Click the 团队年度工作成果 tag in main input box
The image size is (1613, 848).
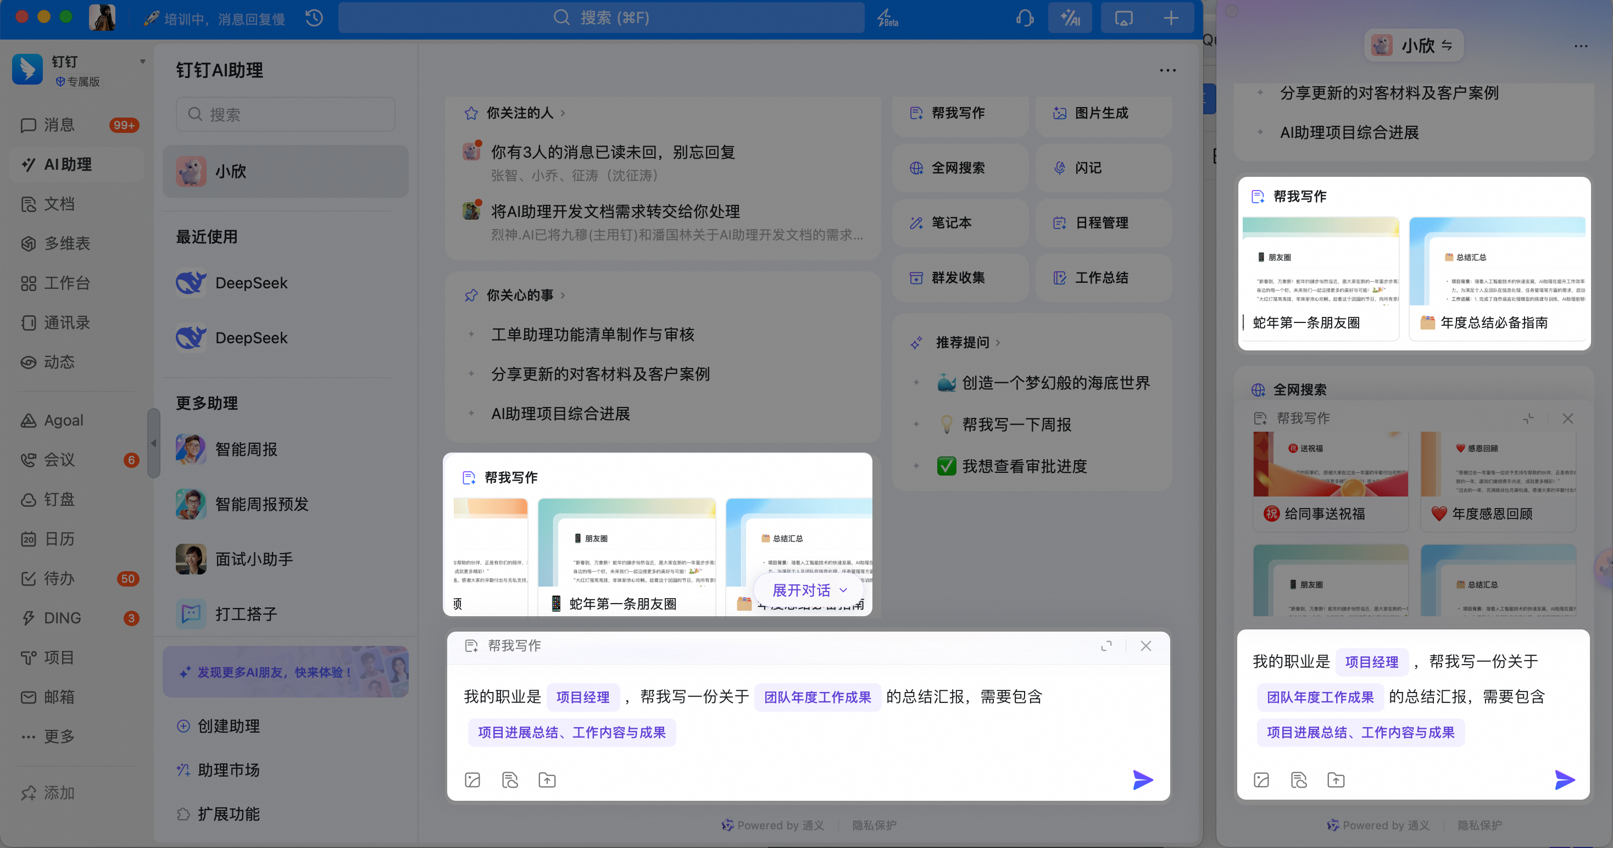pos(817,697)
